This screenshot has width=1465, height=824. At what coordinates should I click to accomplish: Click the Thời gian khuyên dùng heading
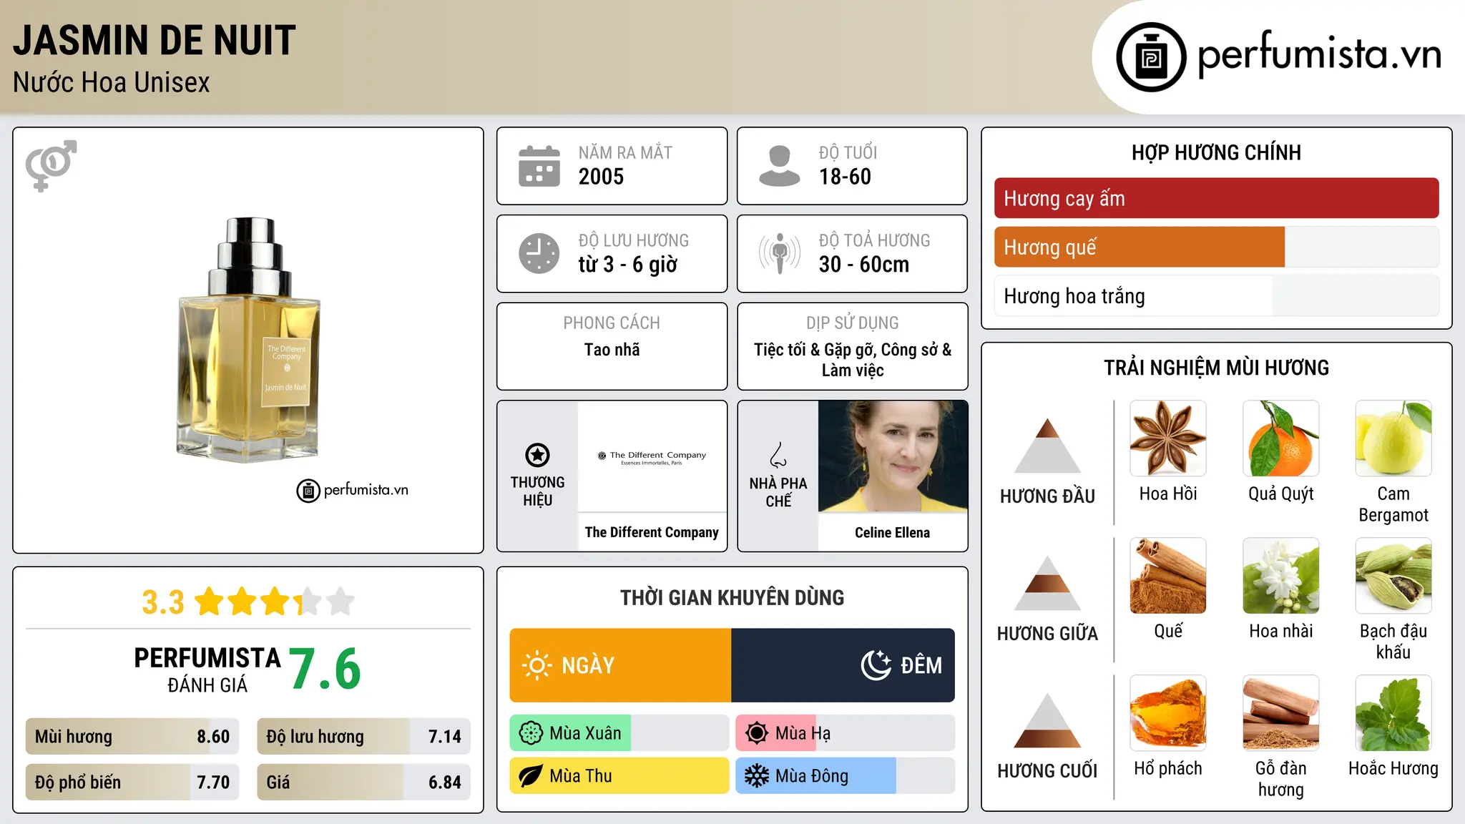[x=732, y=597]
